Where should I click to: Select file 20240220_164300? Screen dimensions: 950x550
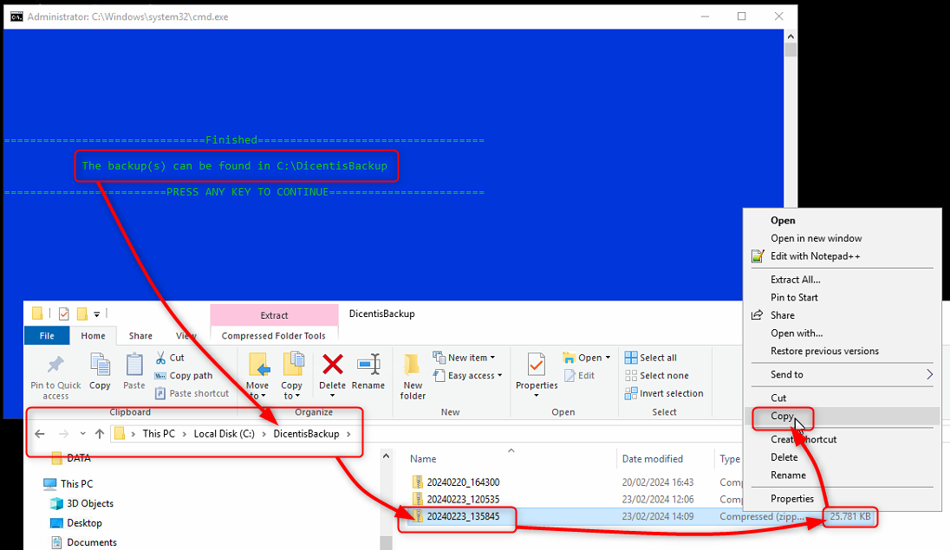463,482
